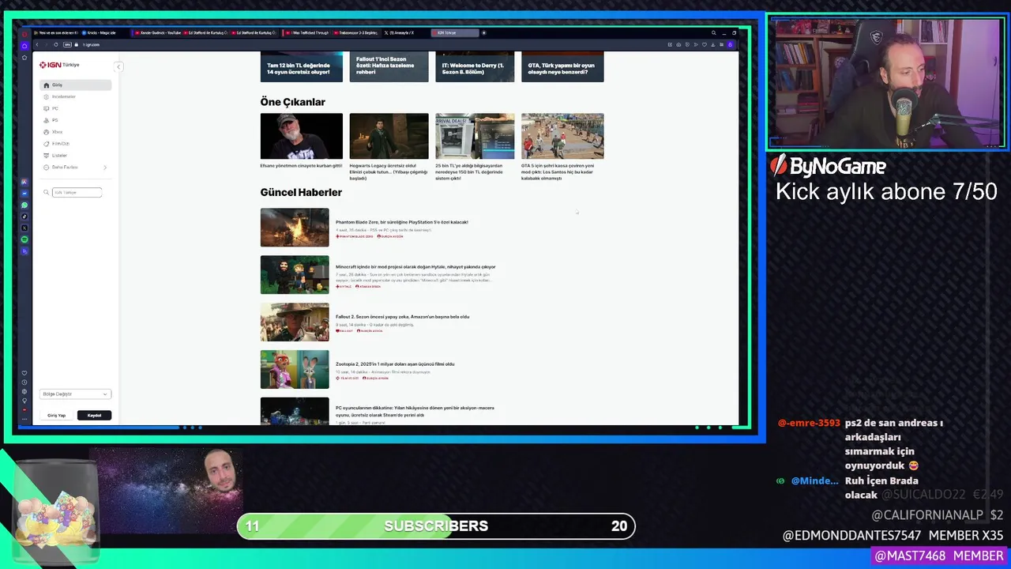The image size is (1011, 569).
Task: Open the GTA, Türk yapımı bir oyun card
Action: pyautogui.click(x=562, y=67)
